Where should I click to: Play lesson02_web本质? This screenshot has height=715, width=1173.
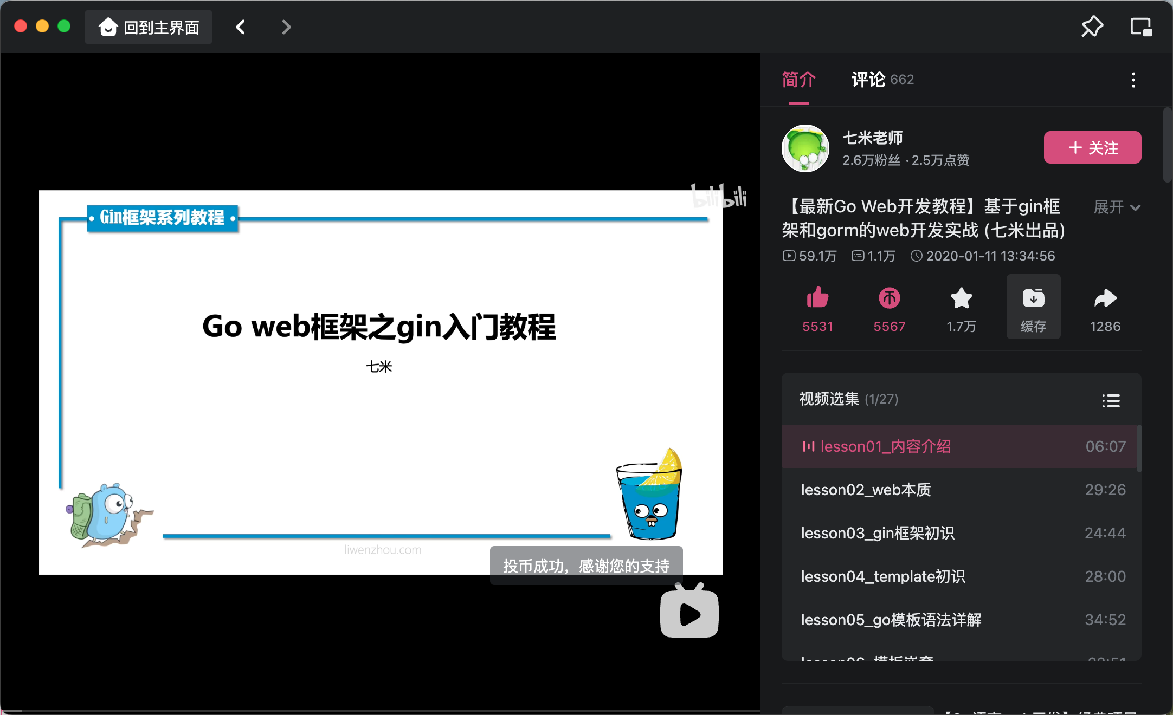[959, 490]
